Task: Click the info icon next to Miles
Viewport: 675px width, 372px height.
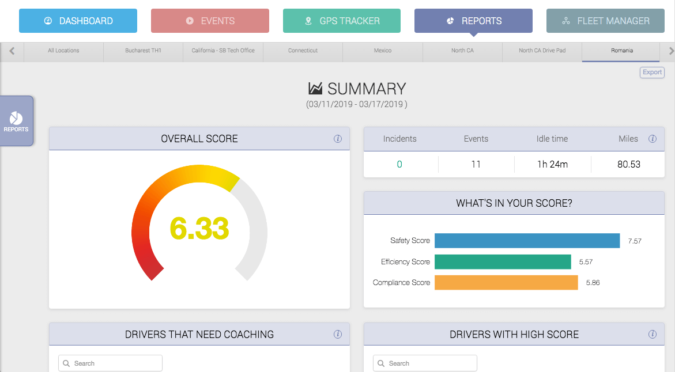Action: pos(653,139)
